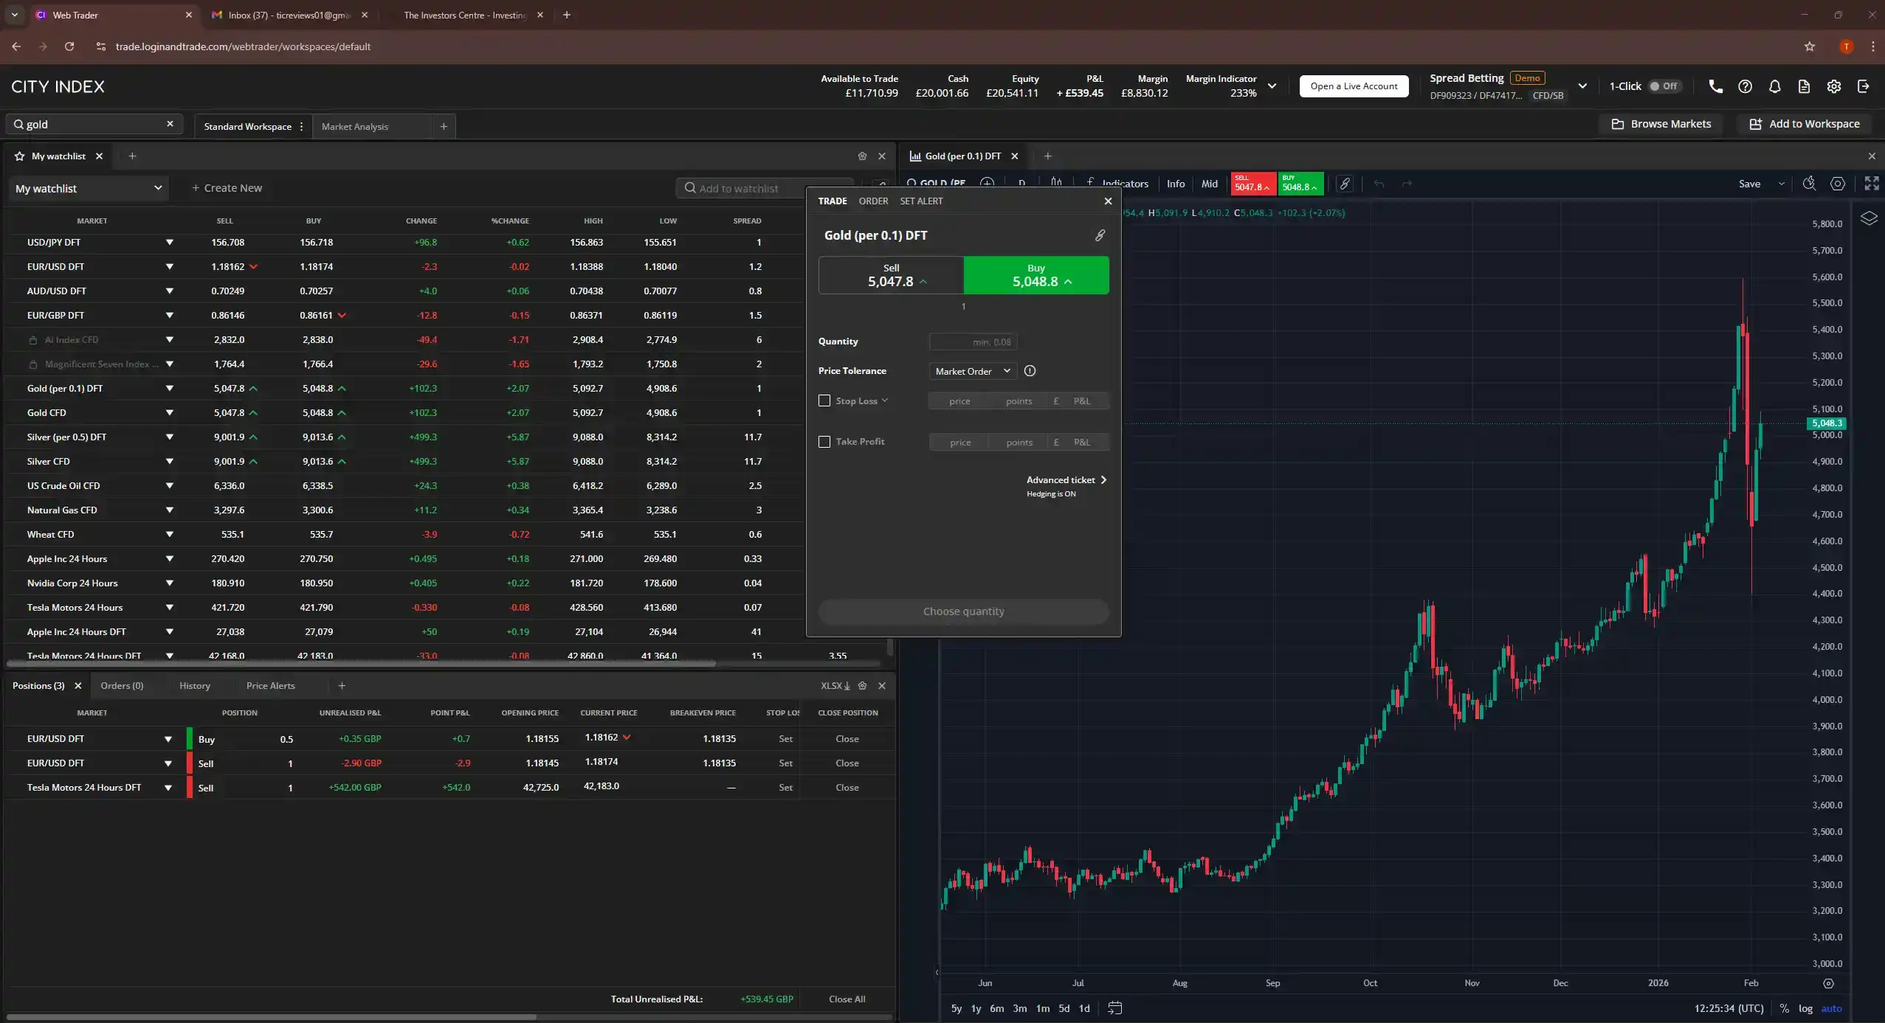Open notifications with the bell icon
Viewport: 1885px width, 1023px height.
pyautogui.click(x=1774, y=86)
